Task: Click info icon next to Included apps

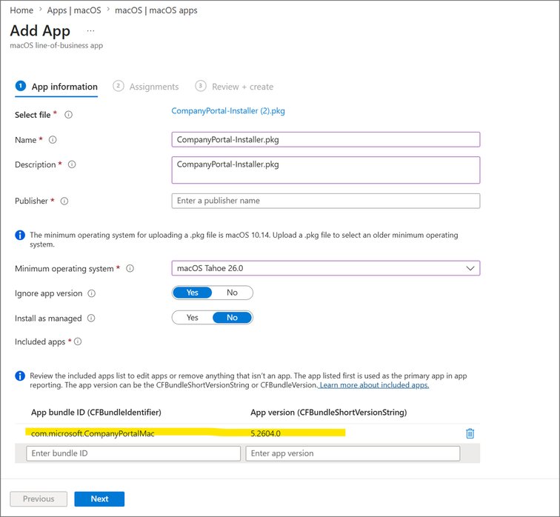Action: click(x=78, y=341)
